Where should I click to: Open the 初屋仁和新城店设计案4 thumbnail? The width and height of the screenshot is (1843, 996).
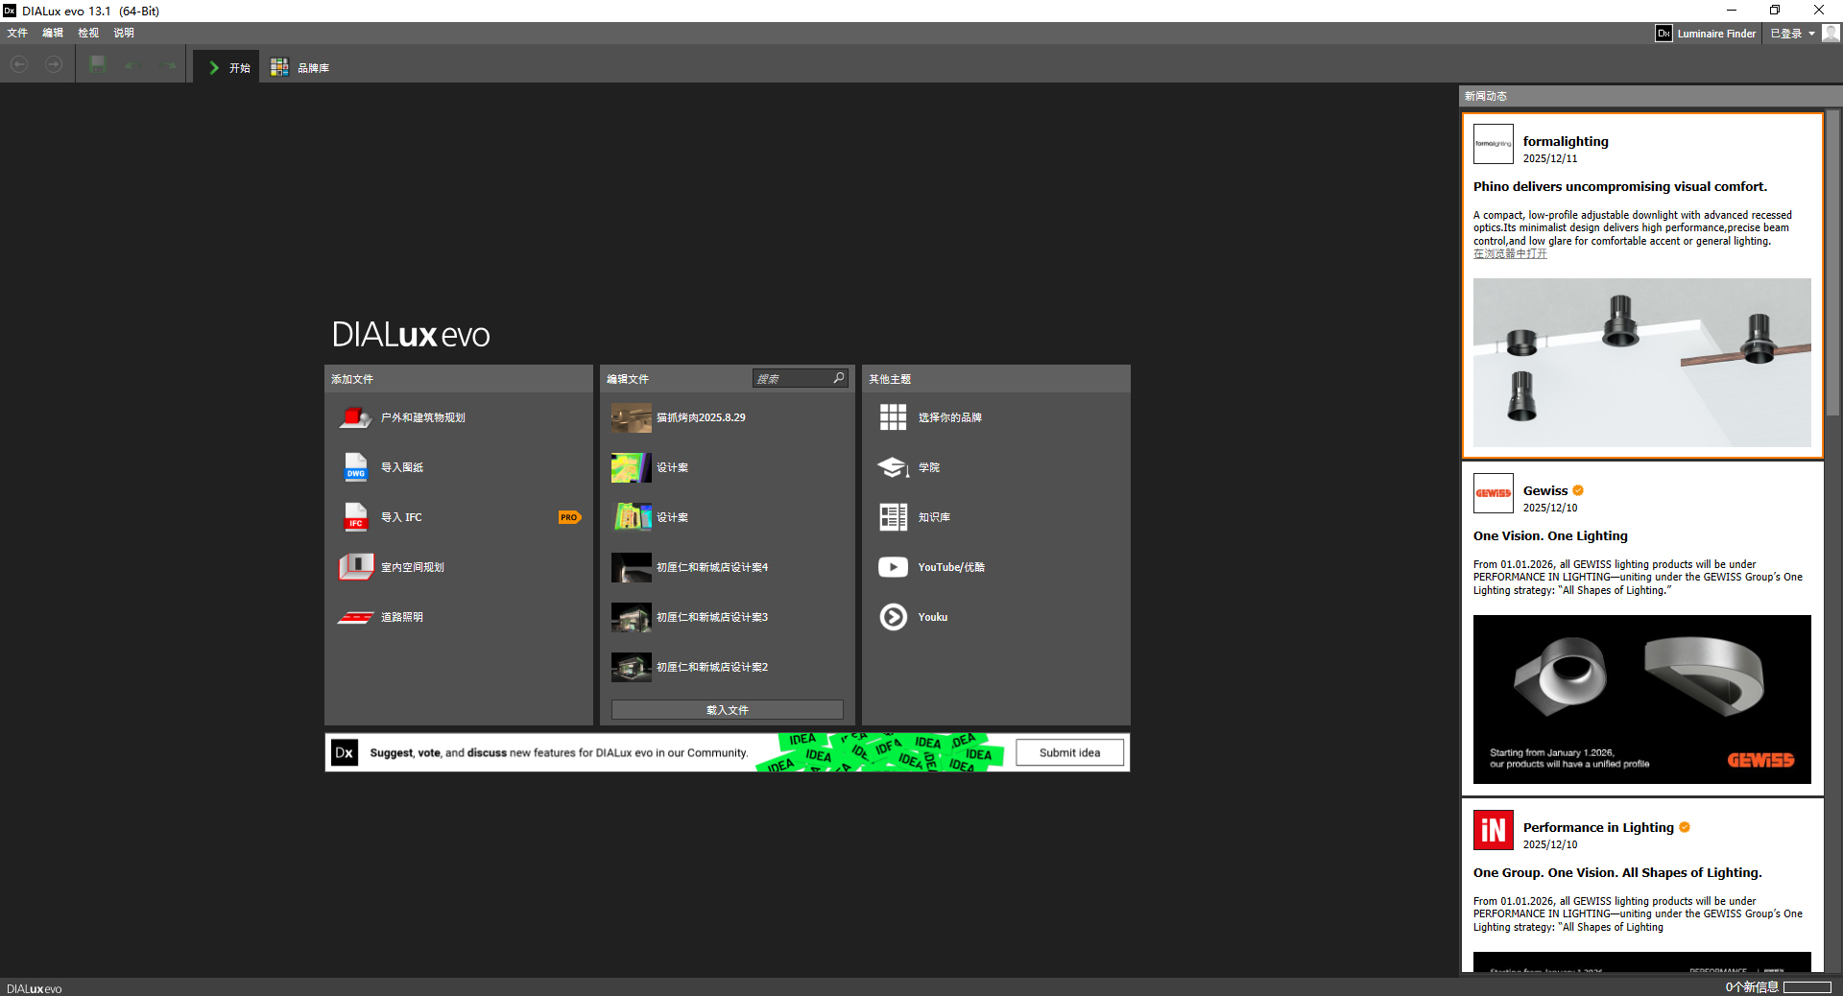[x=631, y=567]
